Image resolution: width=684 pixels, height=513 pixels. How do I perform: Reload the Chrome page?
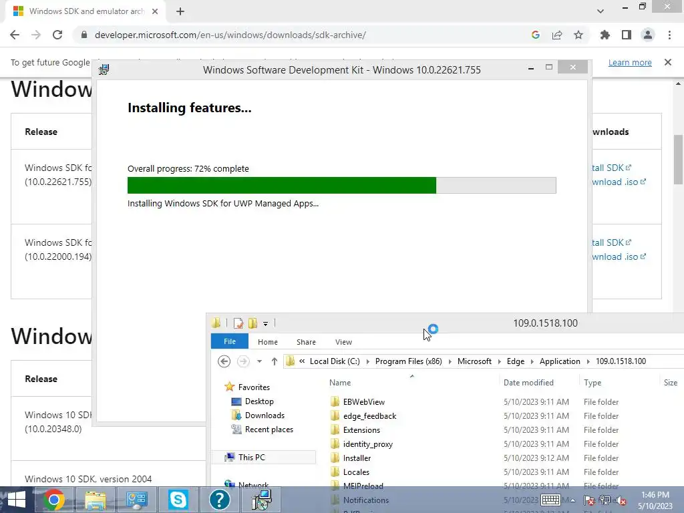(x=57, y=35)
